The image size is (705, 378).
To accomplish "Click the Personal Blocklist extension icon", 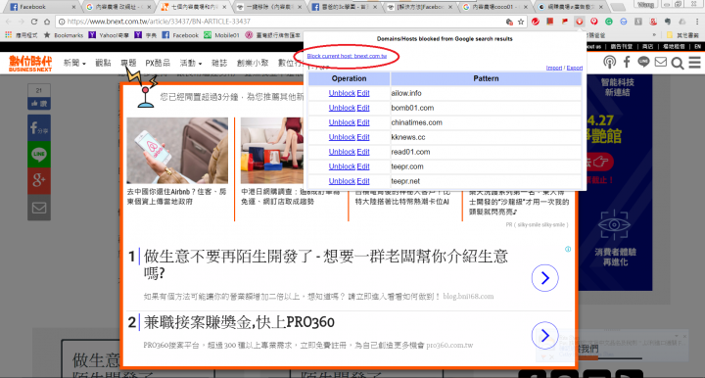I will tap(579, 22).
